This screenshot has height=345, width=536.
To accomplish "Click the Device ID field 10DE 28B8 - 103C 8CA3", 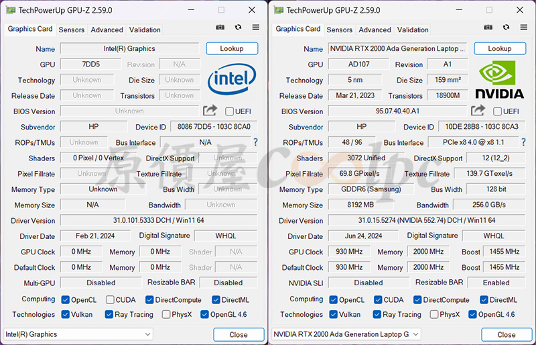I will pyautogui.click(x=482, y=127).
